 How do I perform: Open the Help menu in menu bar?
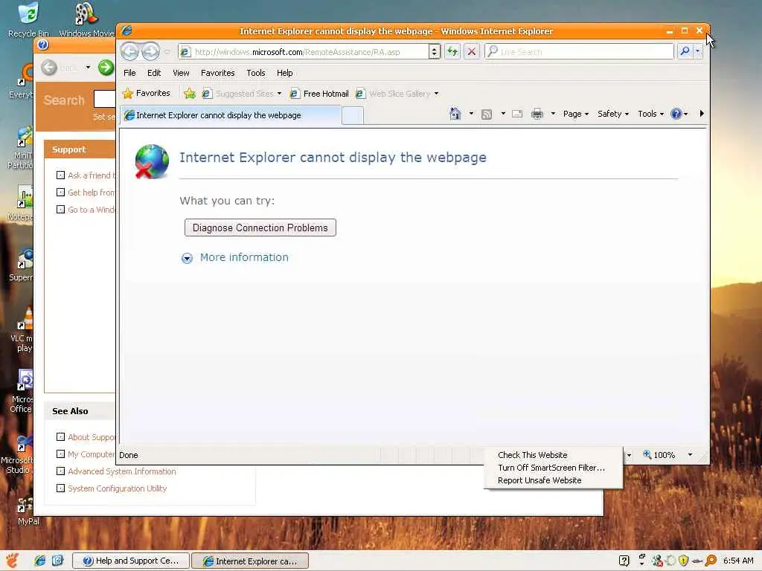coord(285,73)
